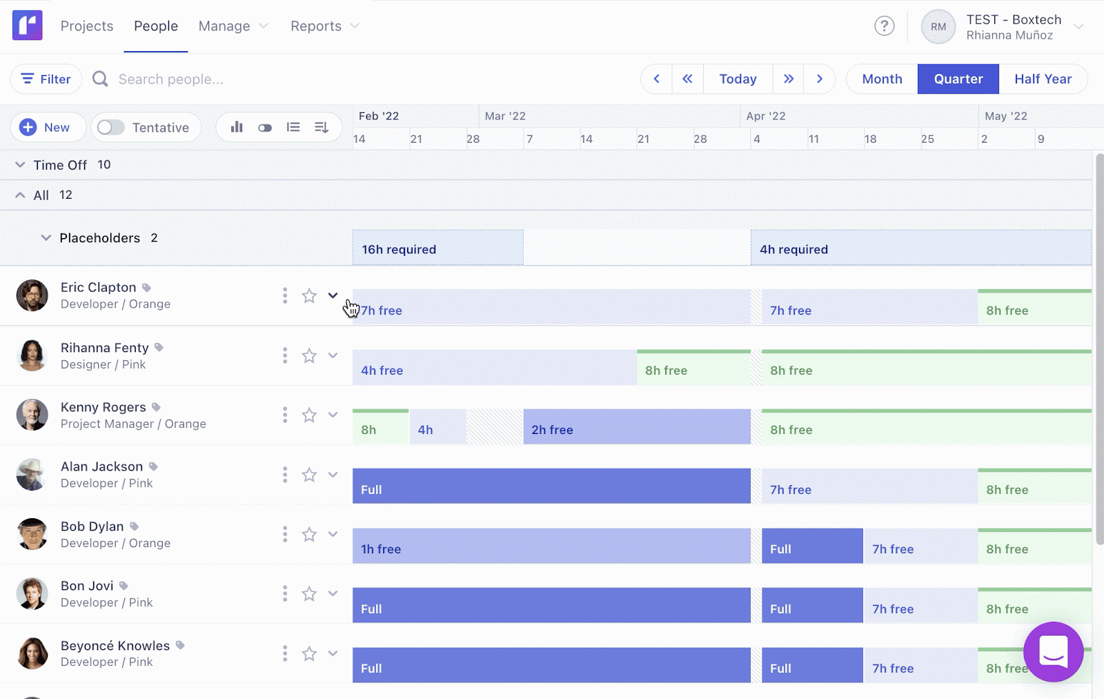Click the search magnifier icon
This screenshot has width=1104, height=699.
[99, 79]
